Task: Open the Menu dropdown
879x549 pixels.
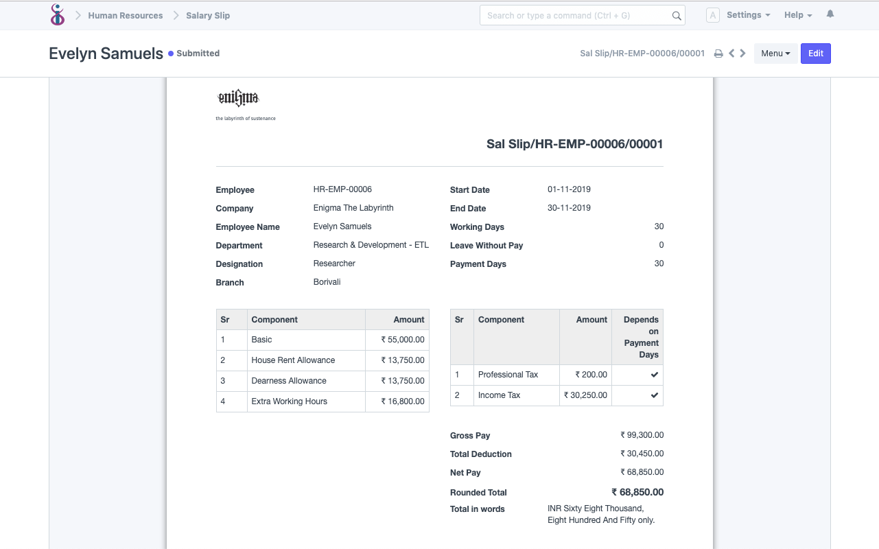Action: point(775,53)
